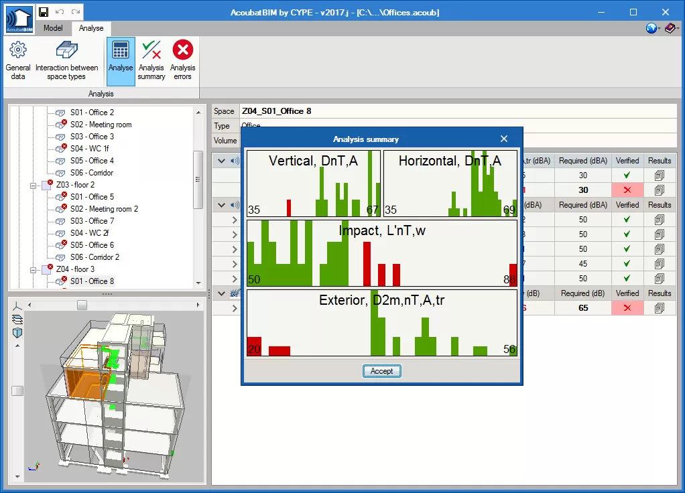685x493 pixels.
Task: Select the Analyse ribbon tab
Action: [91, 28]
